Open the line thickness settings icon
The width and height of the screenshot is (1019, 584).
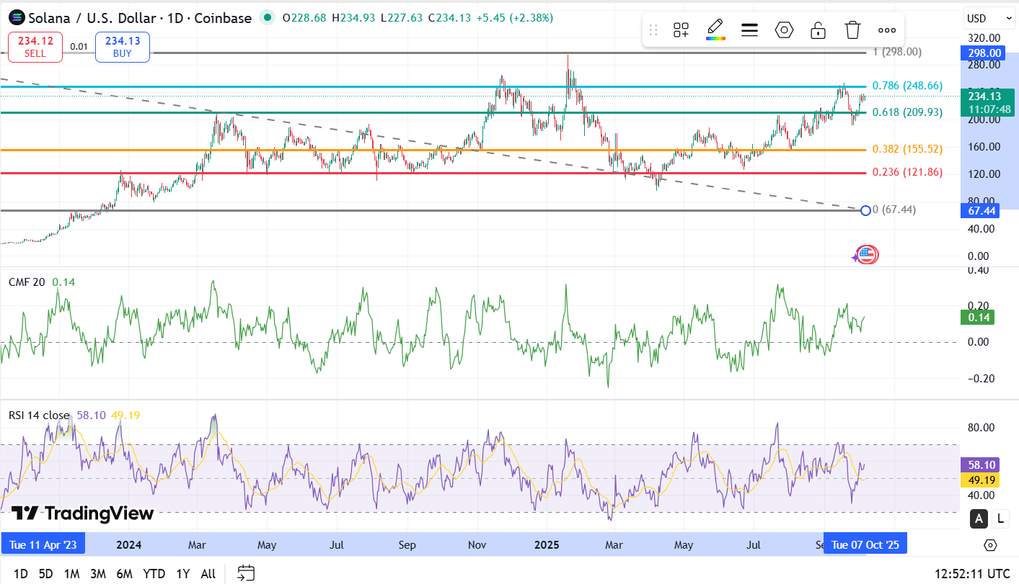pos(749,30)
